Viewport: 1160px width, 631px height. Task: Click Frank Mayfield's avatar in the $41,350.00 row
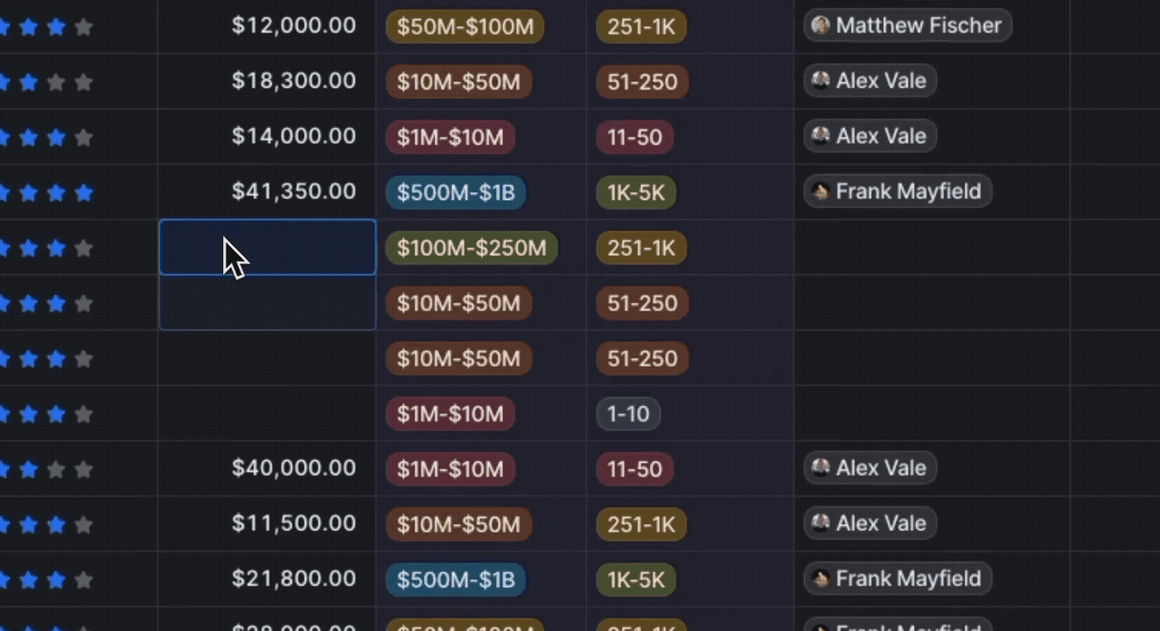[820, 192]
